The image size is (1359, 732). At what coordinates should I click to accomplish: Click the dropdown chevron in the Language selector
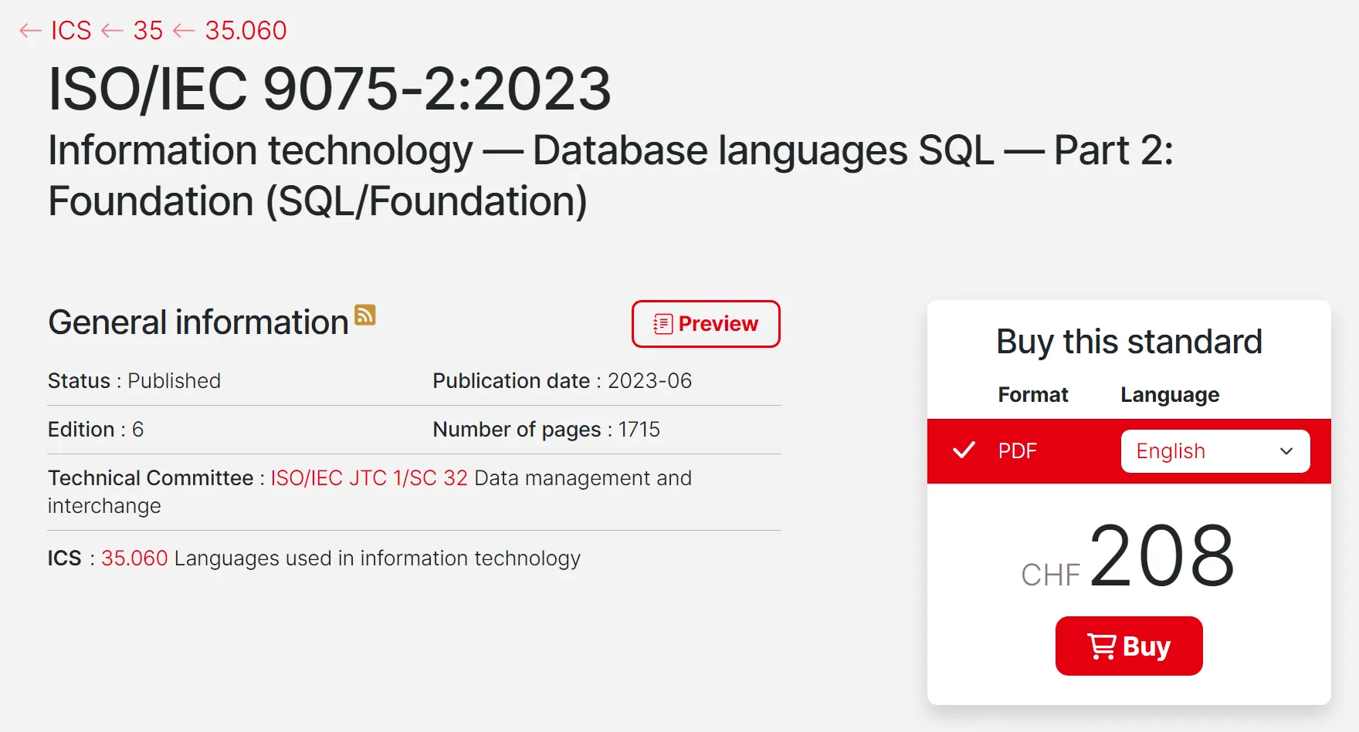(x=1286, y=451)
